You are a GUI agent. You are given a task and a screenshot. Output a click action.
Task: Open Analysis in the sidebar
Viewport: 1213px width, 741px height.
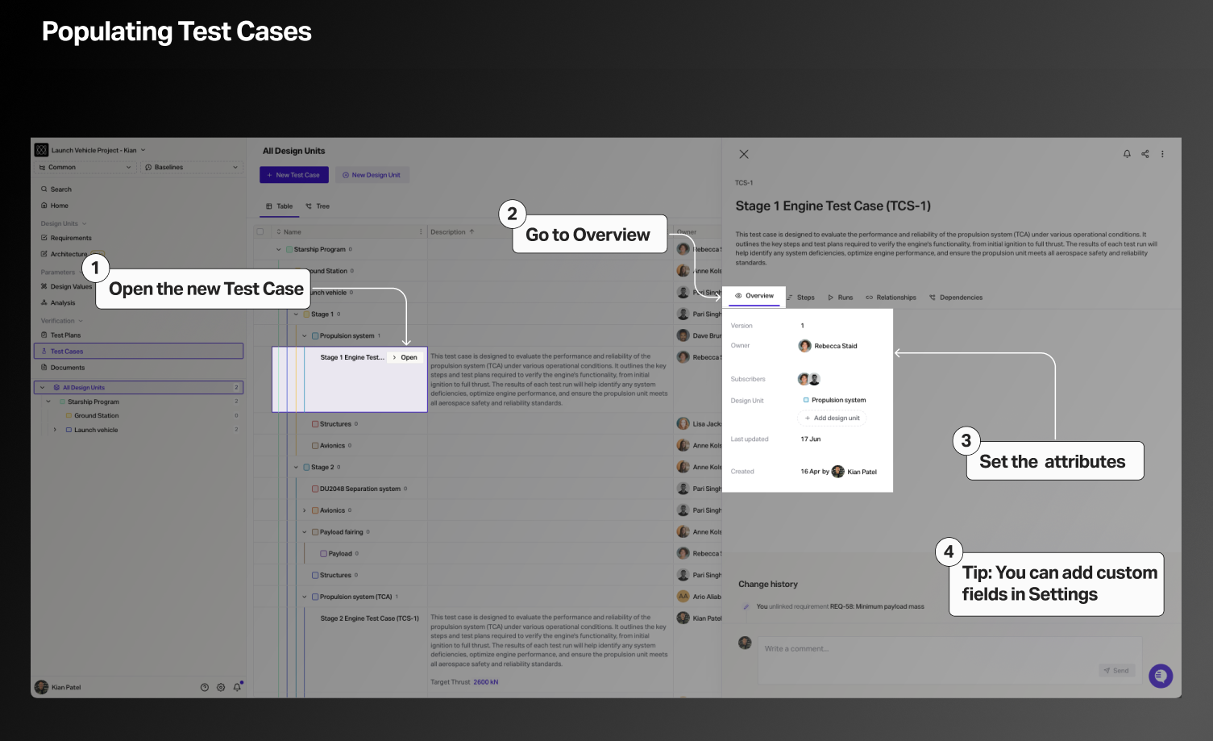coord(62,302)
